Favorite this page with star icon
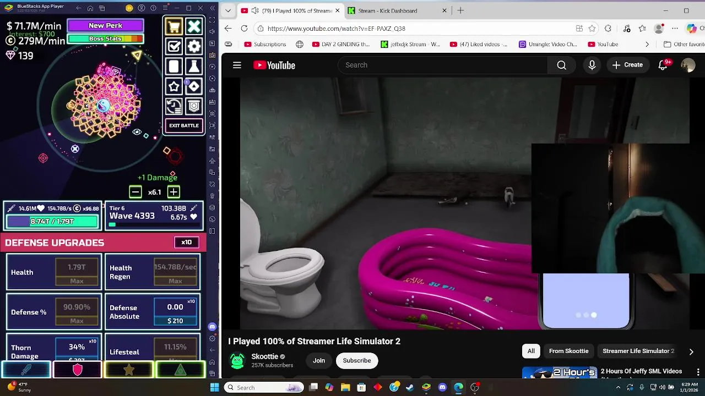Screen dimensions: 705x396 click(592, 29)
